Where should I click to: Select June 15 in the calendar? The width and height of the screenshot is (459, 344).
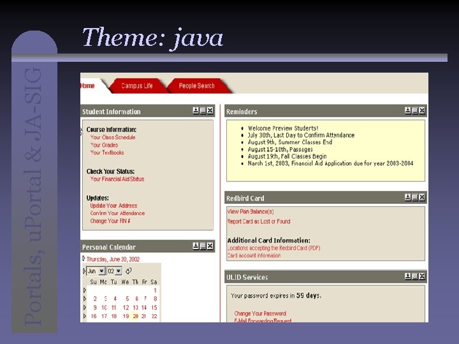154,308
